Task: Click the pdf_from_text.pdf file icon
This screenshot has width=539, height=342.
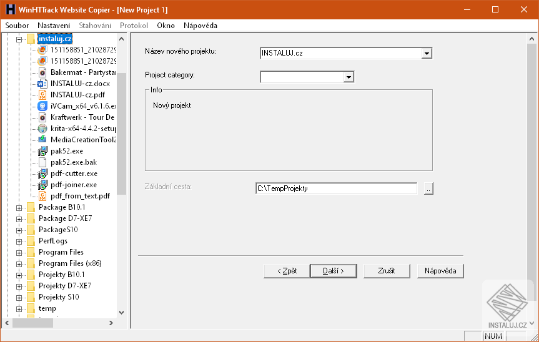Action: 42,196
